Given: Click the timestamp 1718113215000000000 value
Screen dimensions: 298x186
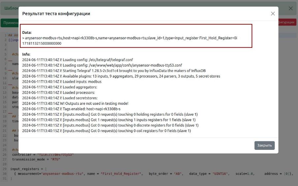Looking at the screenshot, I should point(42,43).
